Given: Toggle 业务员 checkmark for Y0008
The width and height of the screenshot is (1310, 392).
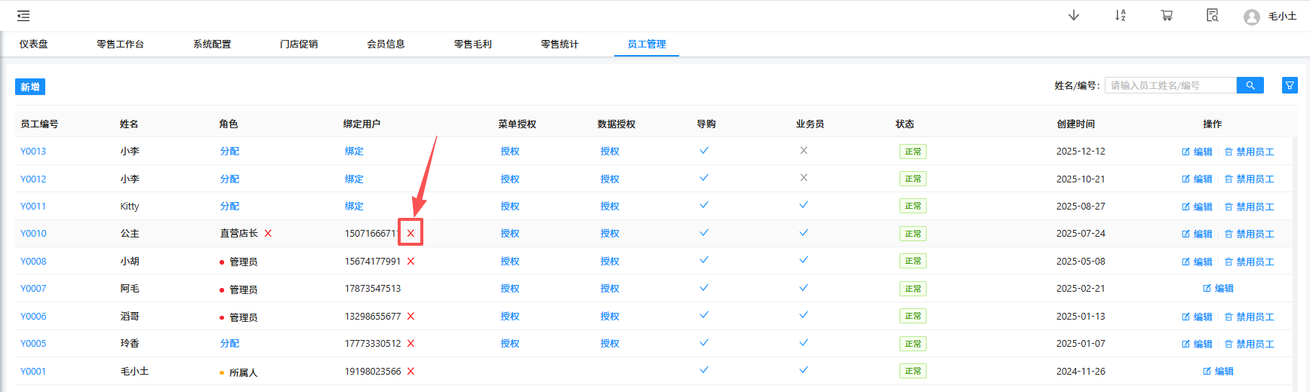Looking at the screenshot, I should point(804,260).
